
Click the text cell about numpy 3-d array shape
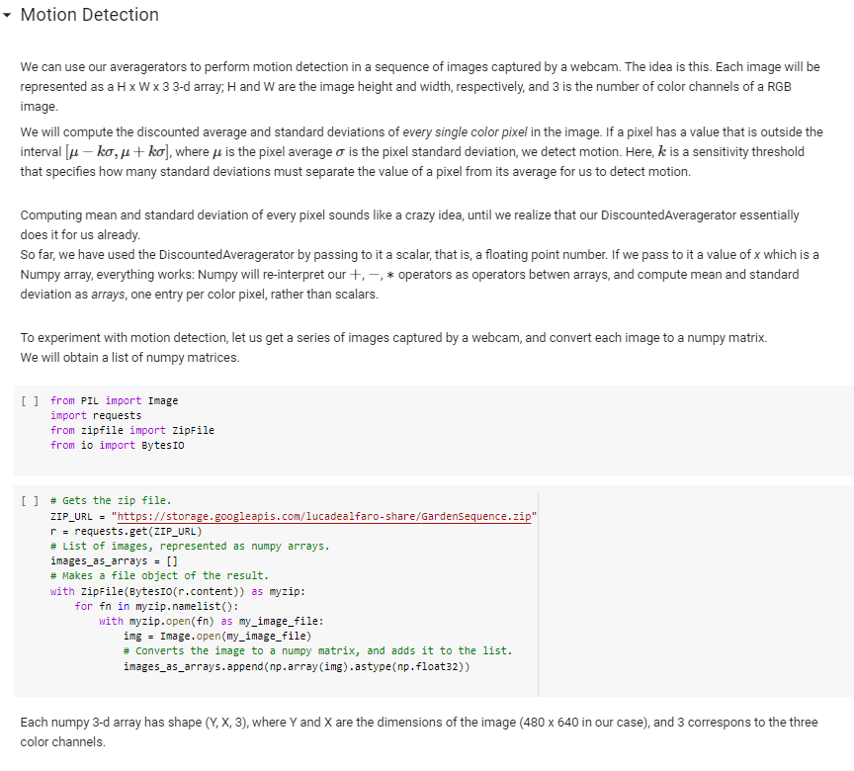(419, 731)
